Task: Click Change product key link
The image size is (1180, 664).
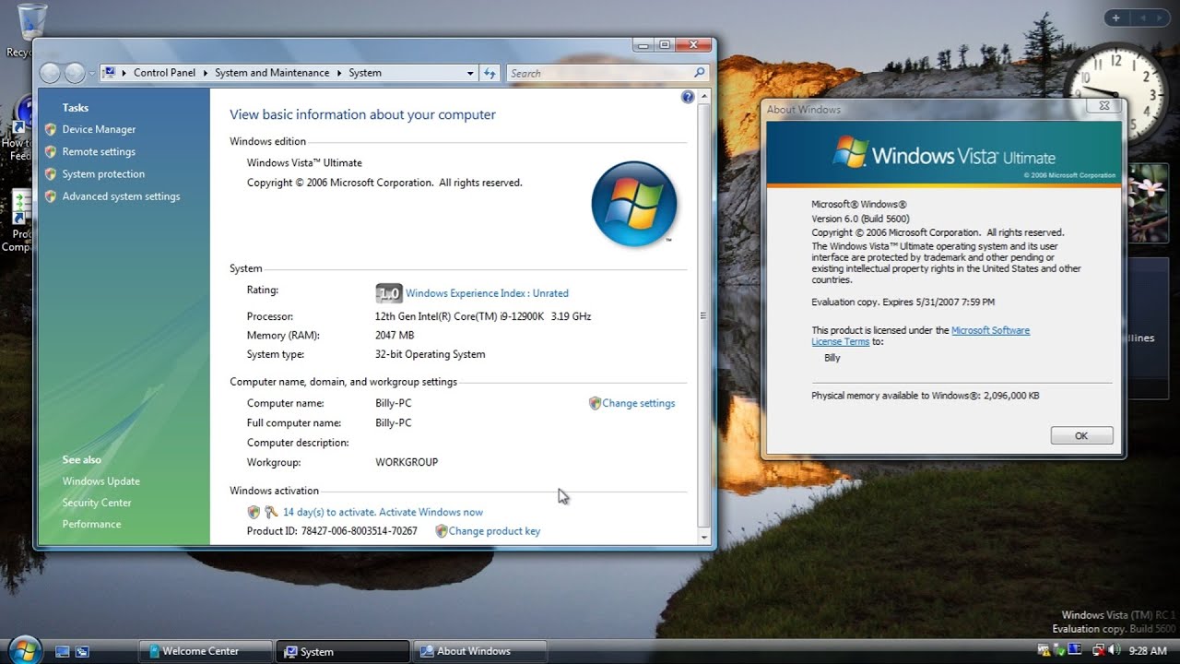Action: [494, 531]
